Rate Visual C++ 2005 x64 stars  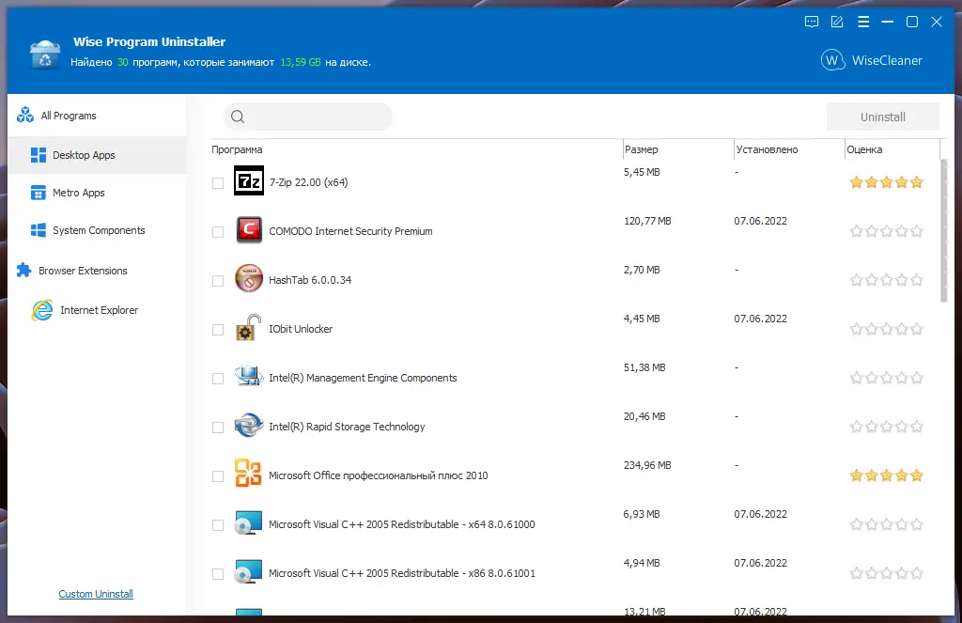(886, 524)
